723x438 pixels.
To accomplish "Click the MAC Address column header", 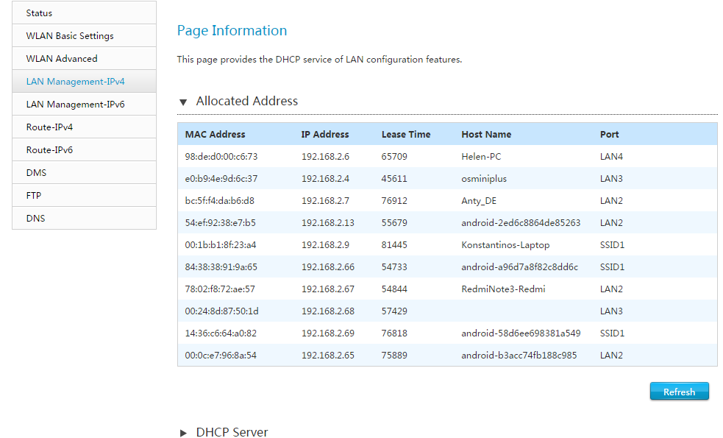I will [x=215, y=134].
